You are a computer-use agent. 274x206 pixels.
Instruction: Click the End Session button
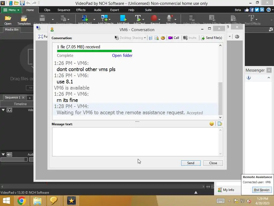(x=262, y=190)
